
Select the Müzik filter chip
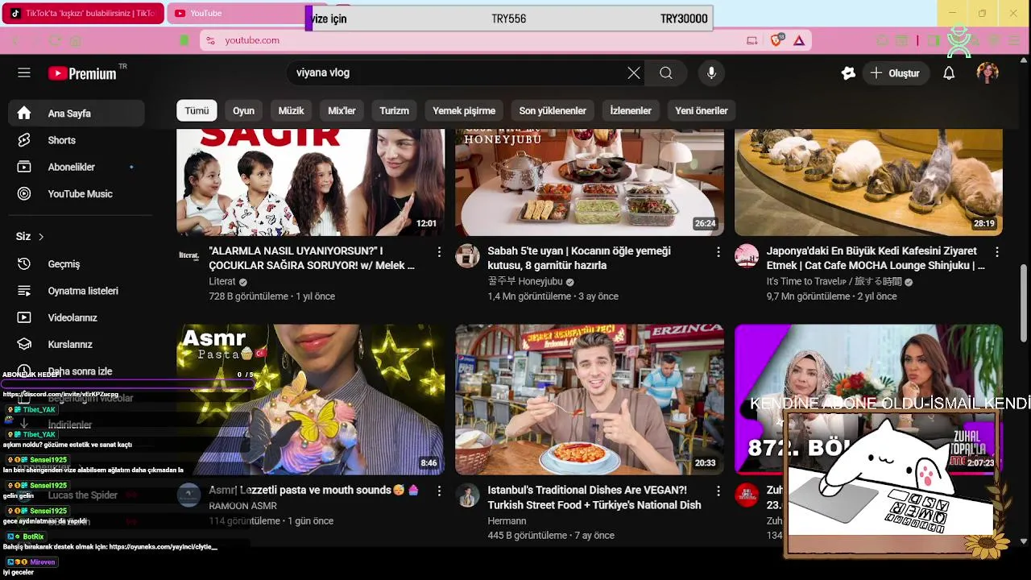click(292, 110)
